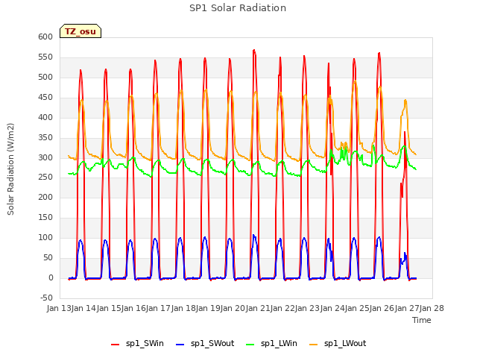Click the sp1_SWout legend label
Viewport: 477px width, 358px height.
[x=212, y=343]
